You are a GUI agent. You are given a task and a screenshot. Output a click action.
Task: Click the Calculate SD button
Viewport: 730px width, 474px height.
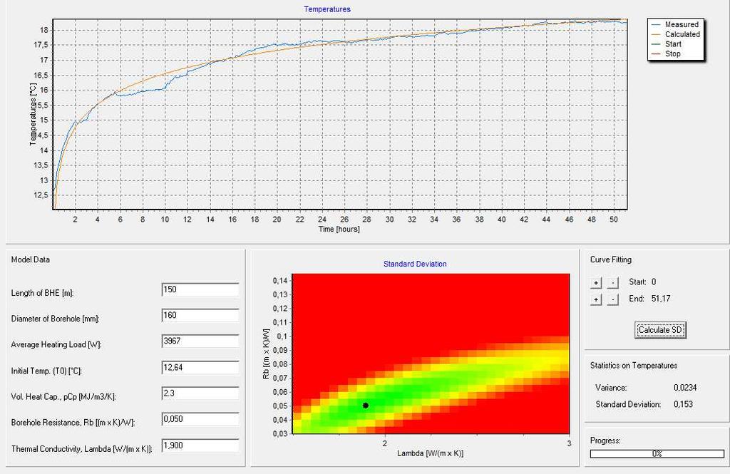point(660,330)
